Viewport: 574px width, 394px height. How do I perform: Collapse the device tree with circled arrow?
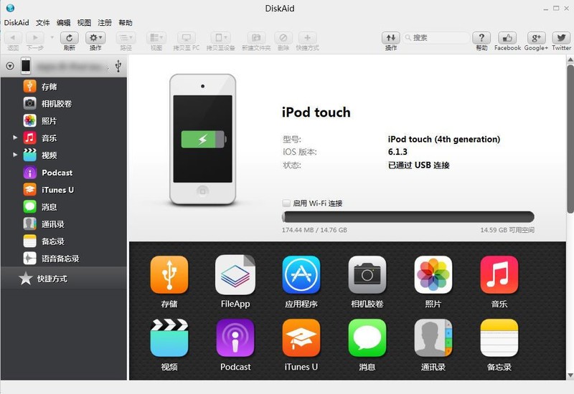(10, 66)
